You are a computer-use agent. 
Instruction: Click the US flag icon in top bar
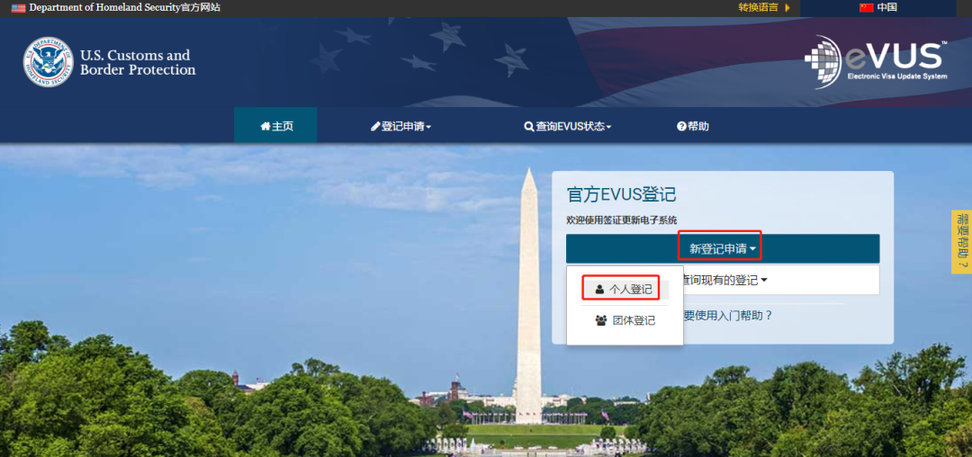pyautogui.click(x=19, y=8)
